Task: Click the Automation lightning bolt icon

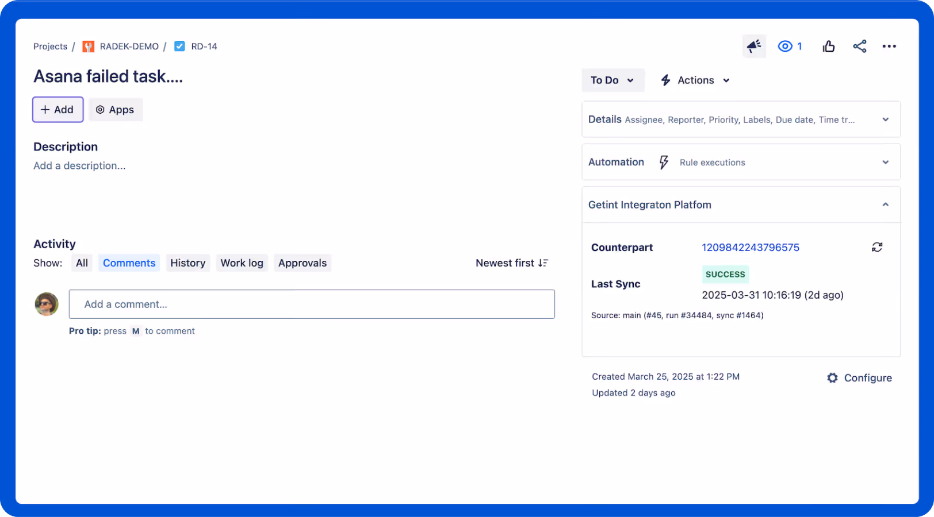Action: point(664,163)
